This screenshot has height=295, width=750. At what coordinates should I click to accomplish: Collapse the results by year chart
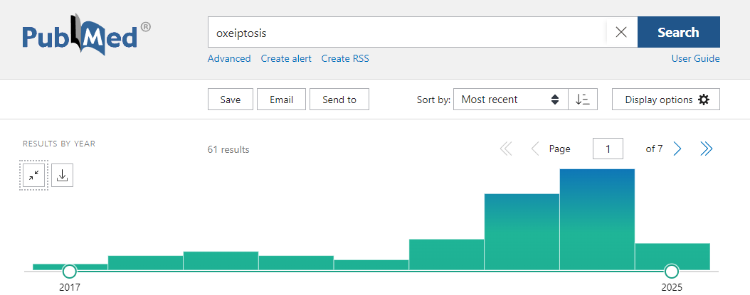pos(34,175)
